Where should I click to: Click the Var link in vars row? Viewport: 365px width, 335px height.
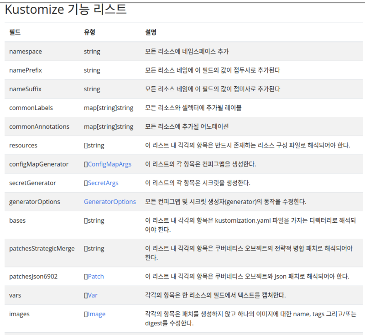tap(93, 295)
